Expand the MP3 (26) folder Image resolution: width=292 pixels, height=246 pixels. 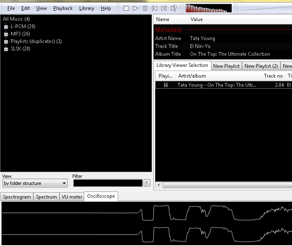coord(6,34)
